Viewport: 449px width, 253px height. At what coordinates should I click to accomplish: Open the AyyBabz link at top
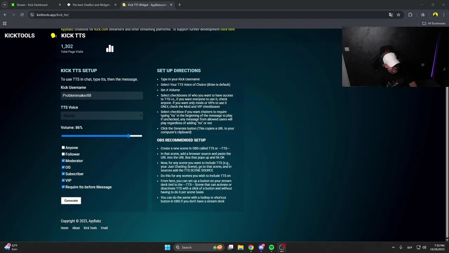[x=67, y=30]
